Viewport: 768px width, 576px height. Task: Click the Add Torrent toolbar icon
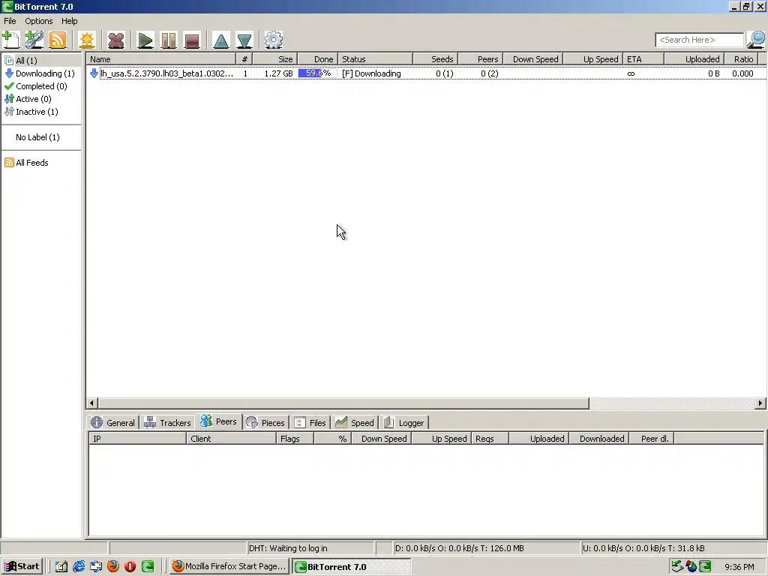[x=10, y=40]
